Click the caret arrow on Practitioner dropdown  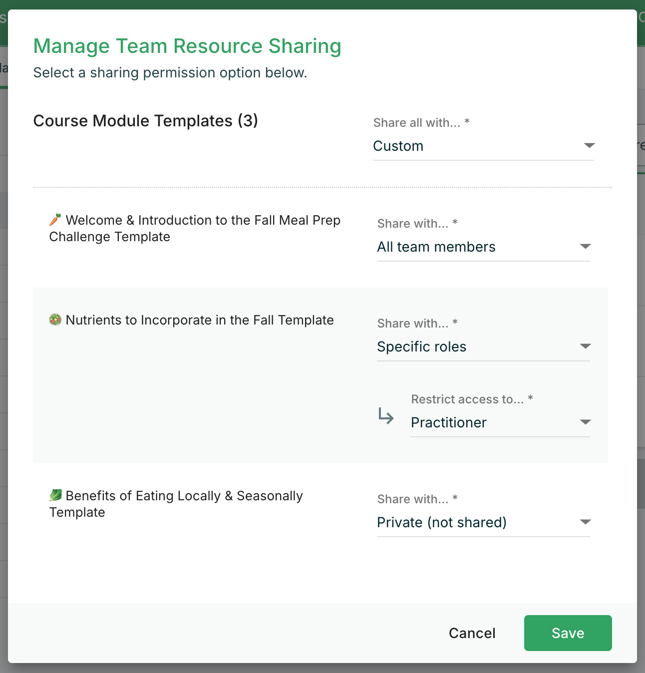[x=585, y=422]
